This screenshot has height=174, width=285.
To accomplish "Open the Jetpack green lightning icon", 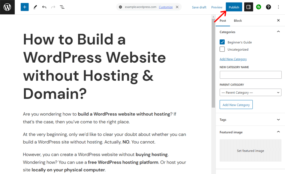I will [258, 7].
